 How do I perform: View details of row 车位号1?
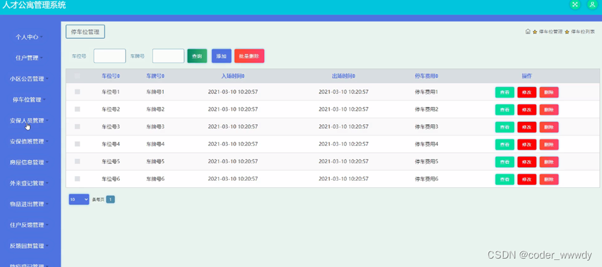(504, 92)
